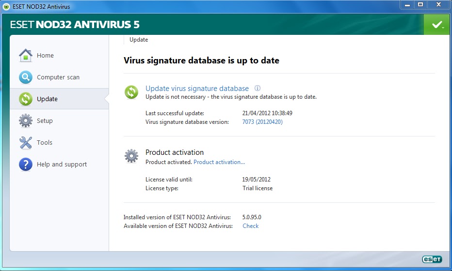Click installed version '5.0.95.0'
452x271 pixels.
pos(252,217)
